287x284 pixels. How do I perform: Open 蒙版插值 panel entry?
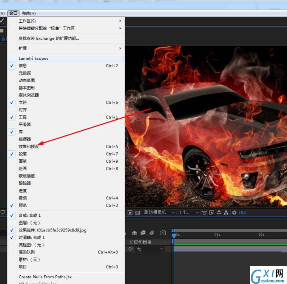click(66, 176)
